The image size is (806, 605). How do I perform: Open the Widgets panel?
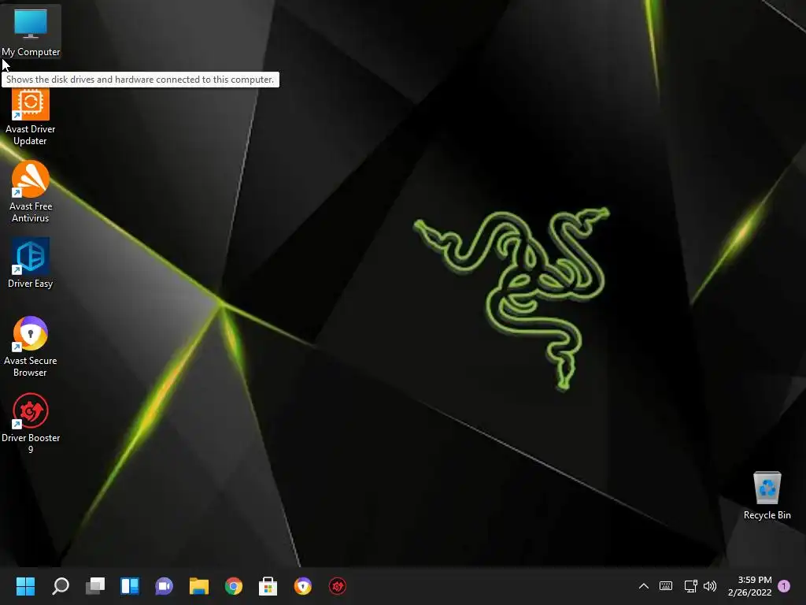(x=130, y=586)
